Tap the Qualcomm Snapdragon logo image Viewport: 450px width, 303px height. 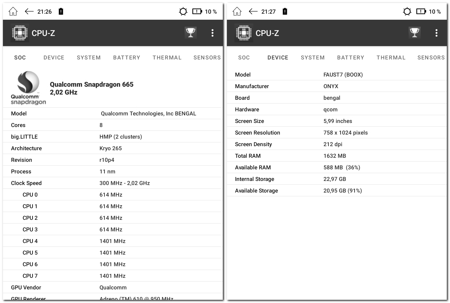pos(28,88)
